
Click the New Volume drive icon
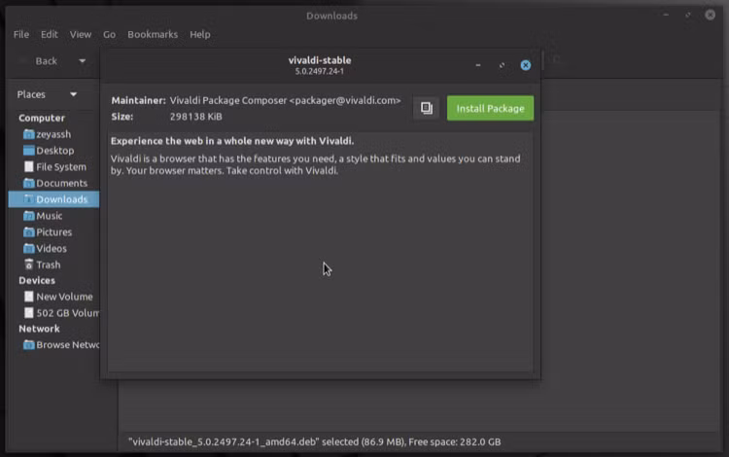tap(29, 297)
